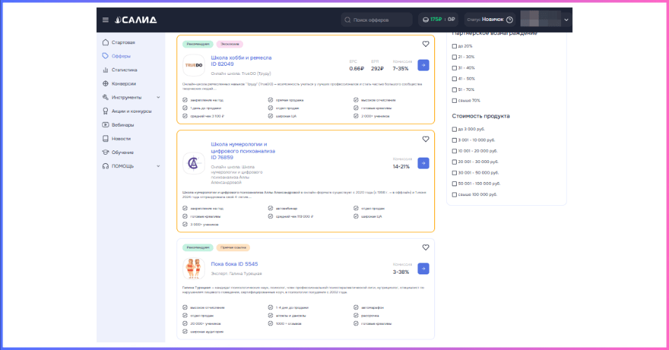Click the Обучение graduation cap icon
The height and width of the screenshot is (350, 669).
coord(105,152)
